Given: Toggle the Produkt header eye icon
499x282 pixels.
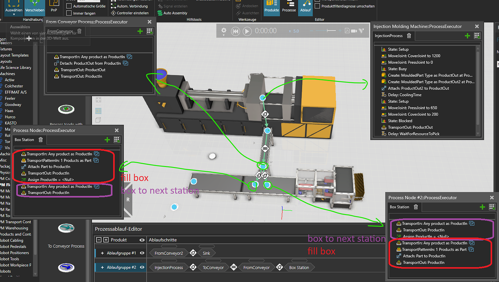Looking at the screenshot, I should [x=142, y=240].
